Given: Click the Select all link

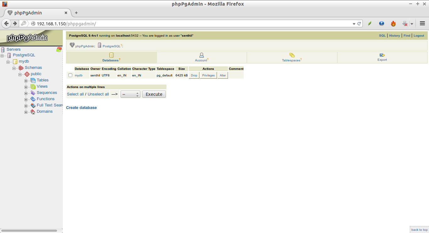Looking at the screenshot, I should 75,94.
